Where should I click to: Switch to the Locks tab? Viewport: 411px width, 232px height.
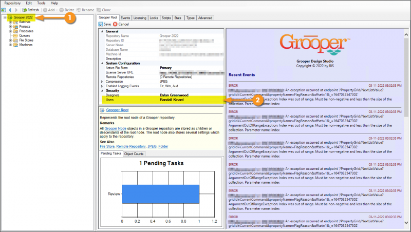pyautogui.click(x=154, y=18)
